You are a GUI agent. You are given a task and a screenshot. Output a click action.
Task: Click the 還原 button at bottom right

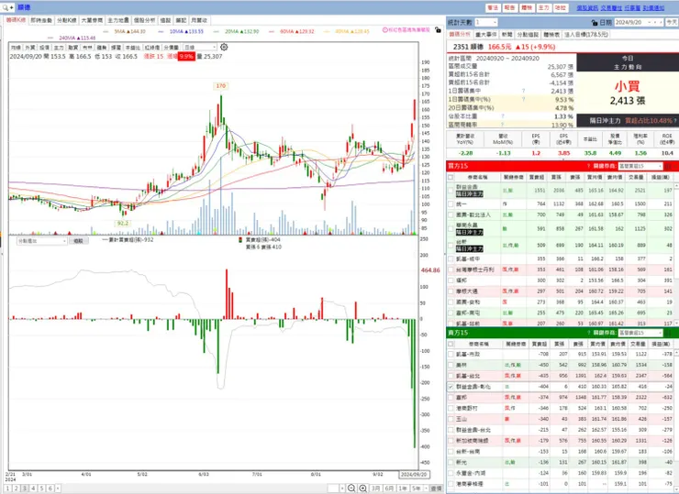click(436, 488)
